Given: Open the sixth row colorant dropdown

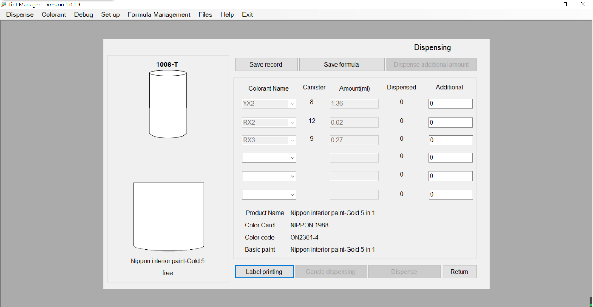Looking at the screenshot, I should tap(292, 194).
